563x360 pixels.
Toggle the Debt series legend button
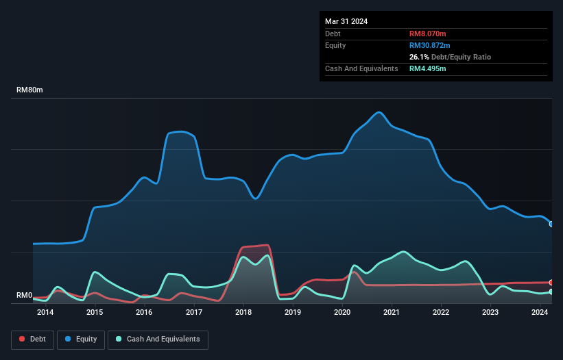(x=33, y=339)
